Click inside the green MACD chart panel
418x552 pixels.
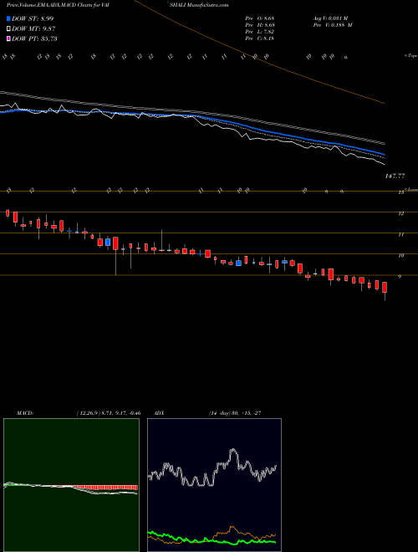tap(71, 485)
